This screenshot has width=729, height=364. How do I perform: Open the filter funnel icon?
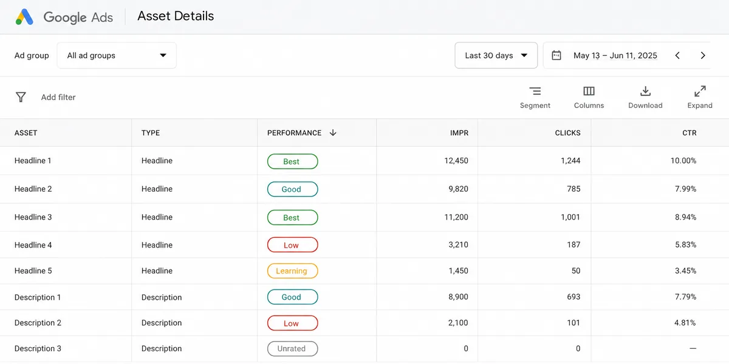pyautogui.click(x=21, y=97)
